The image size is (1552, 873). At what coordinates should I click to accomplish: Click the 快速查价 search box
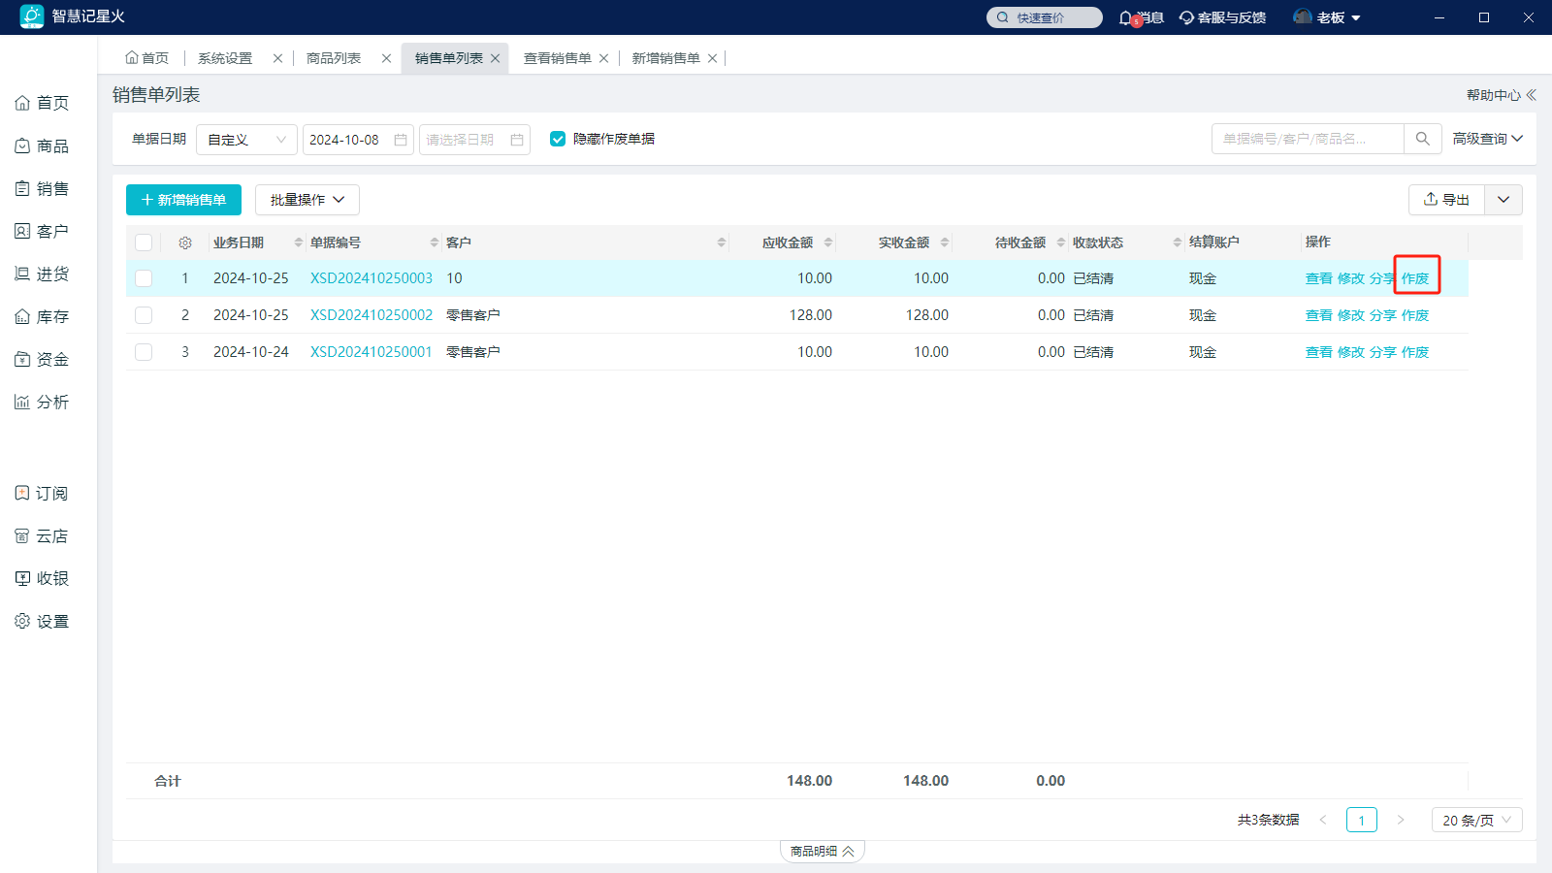(1045, 17)
